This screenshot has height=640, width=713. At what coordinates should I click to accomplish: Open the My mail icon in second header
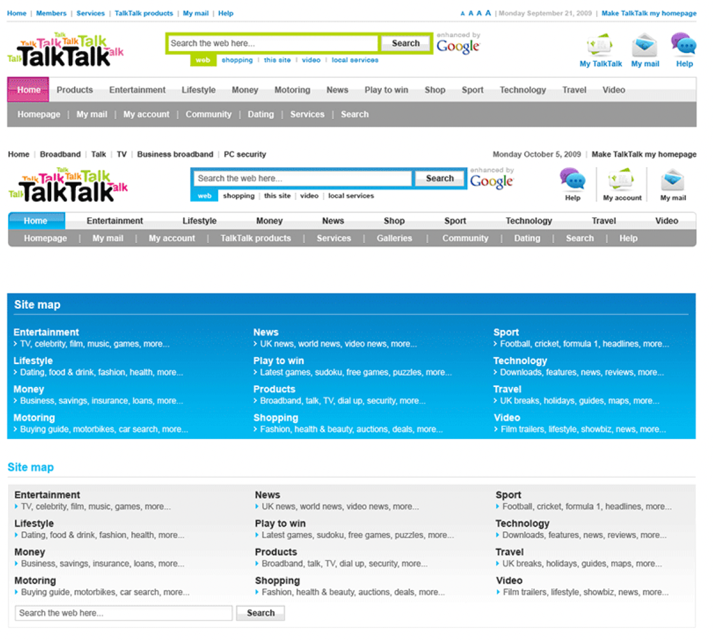(672, 180)
